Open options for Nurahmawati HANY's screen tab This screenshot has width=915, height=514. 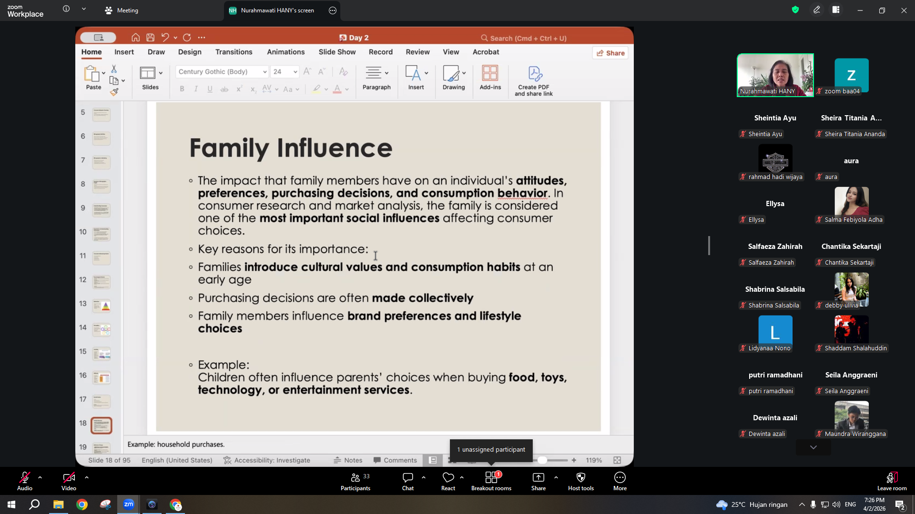click(x=333, y=10)
